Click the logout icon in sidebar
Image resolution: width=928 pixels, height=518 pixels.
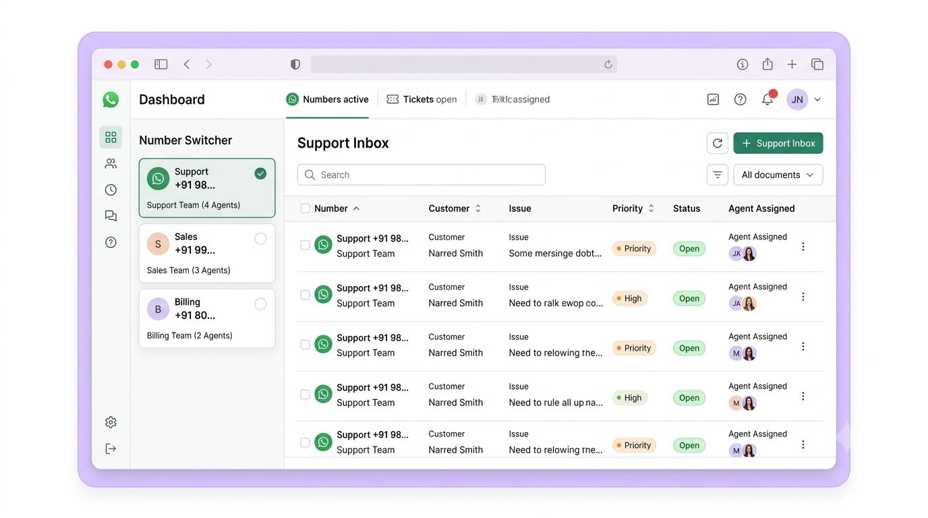click(111, 449)
